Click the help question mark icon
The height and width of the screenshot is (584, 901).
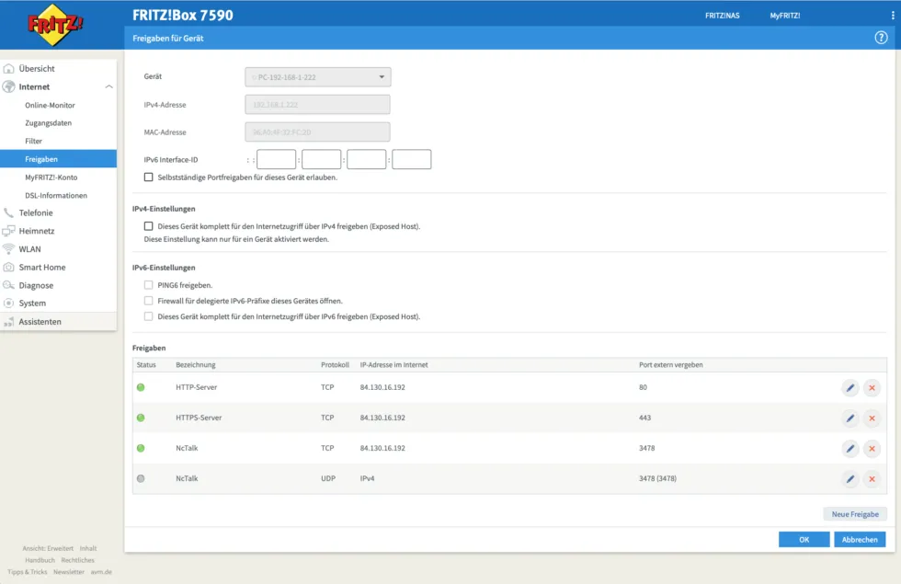click(881, 38)
